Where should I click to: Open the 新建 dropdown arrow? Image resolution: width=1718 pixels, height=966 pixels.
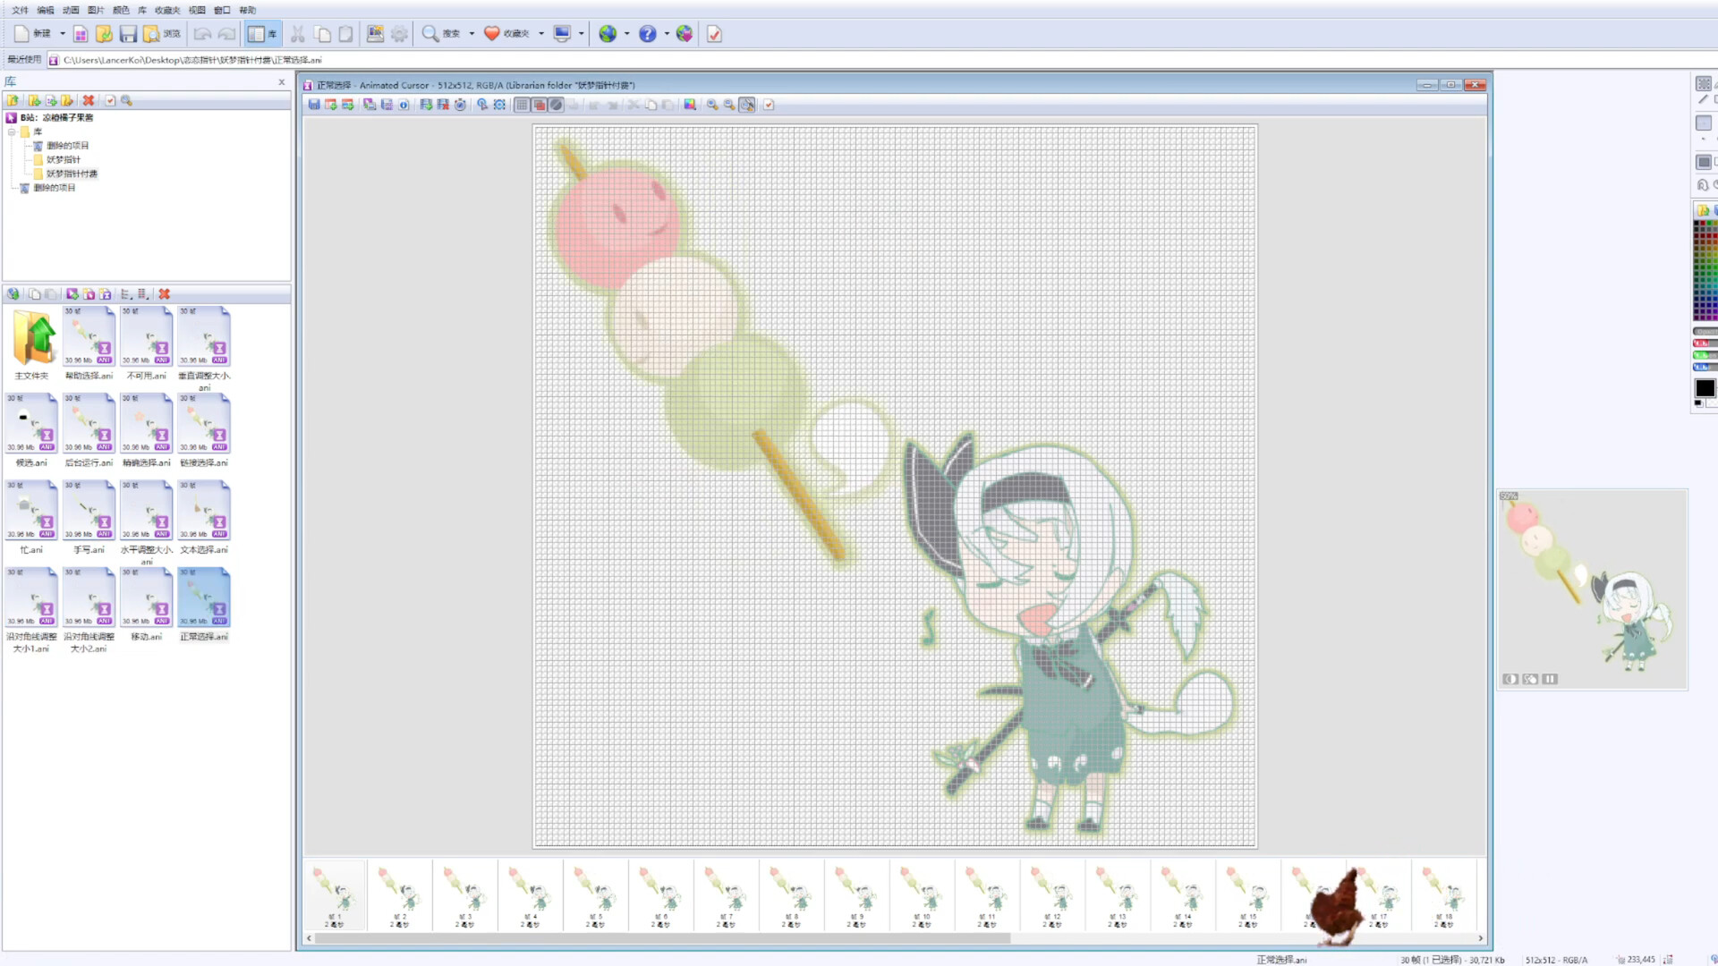[63, 33]
